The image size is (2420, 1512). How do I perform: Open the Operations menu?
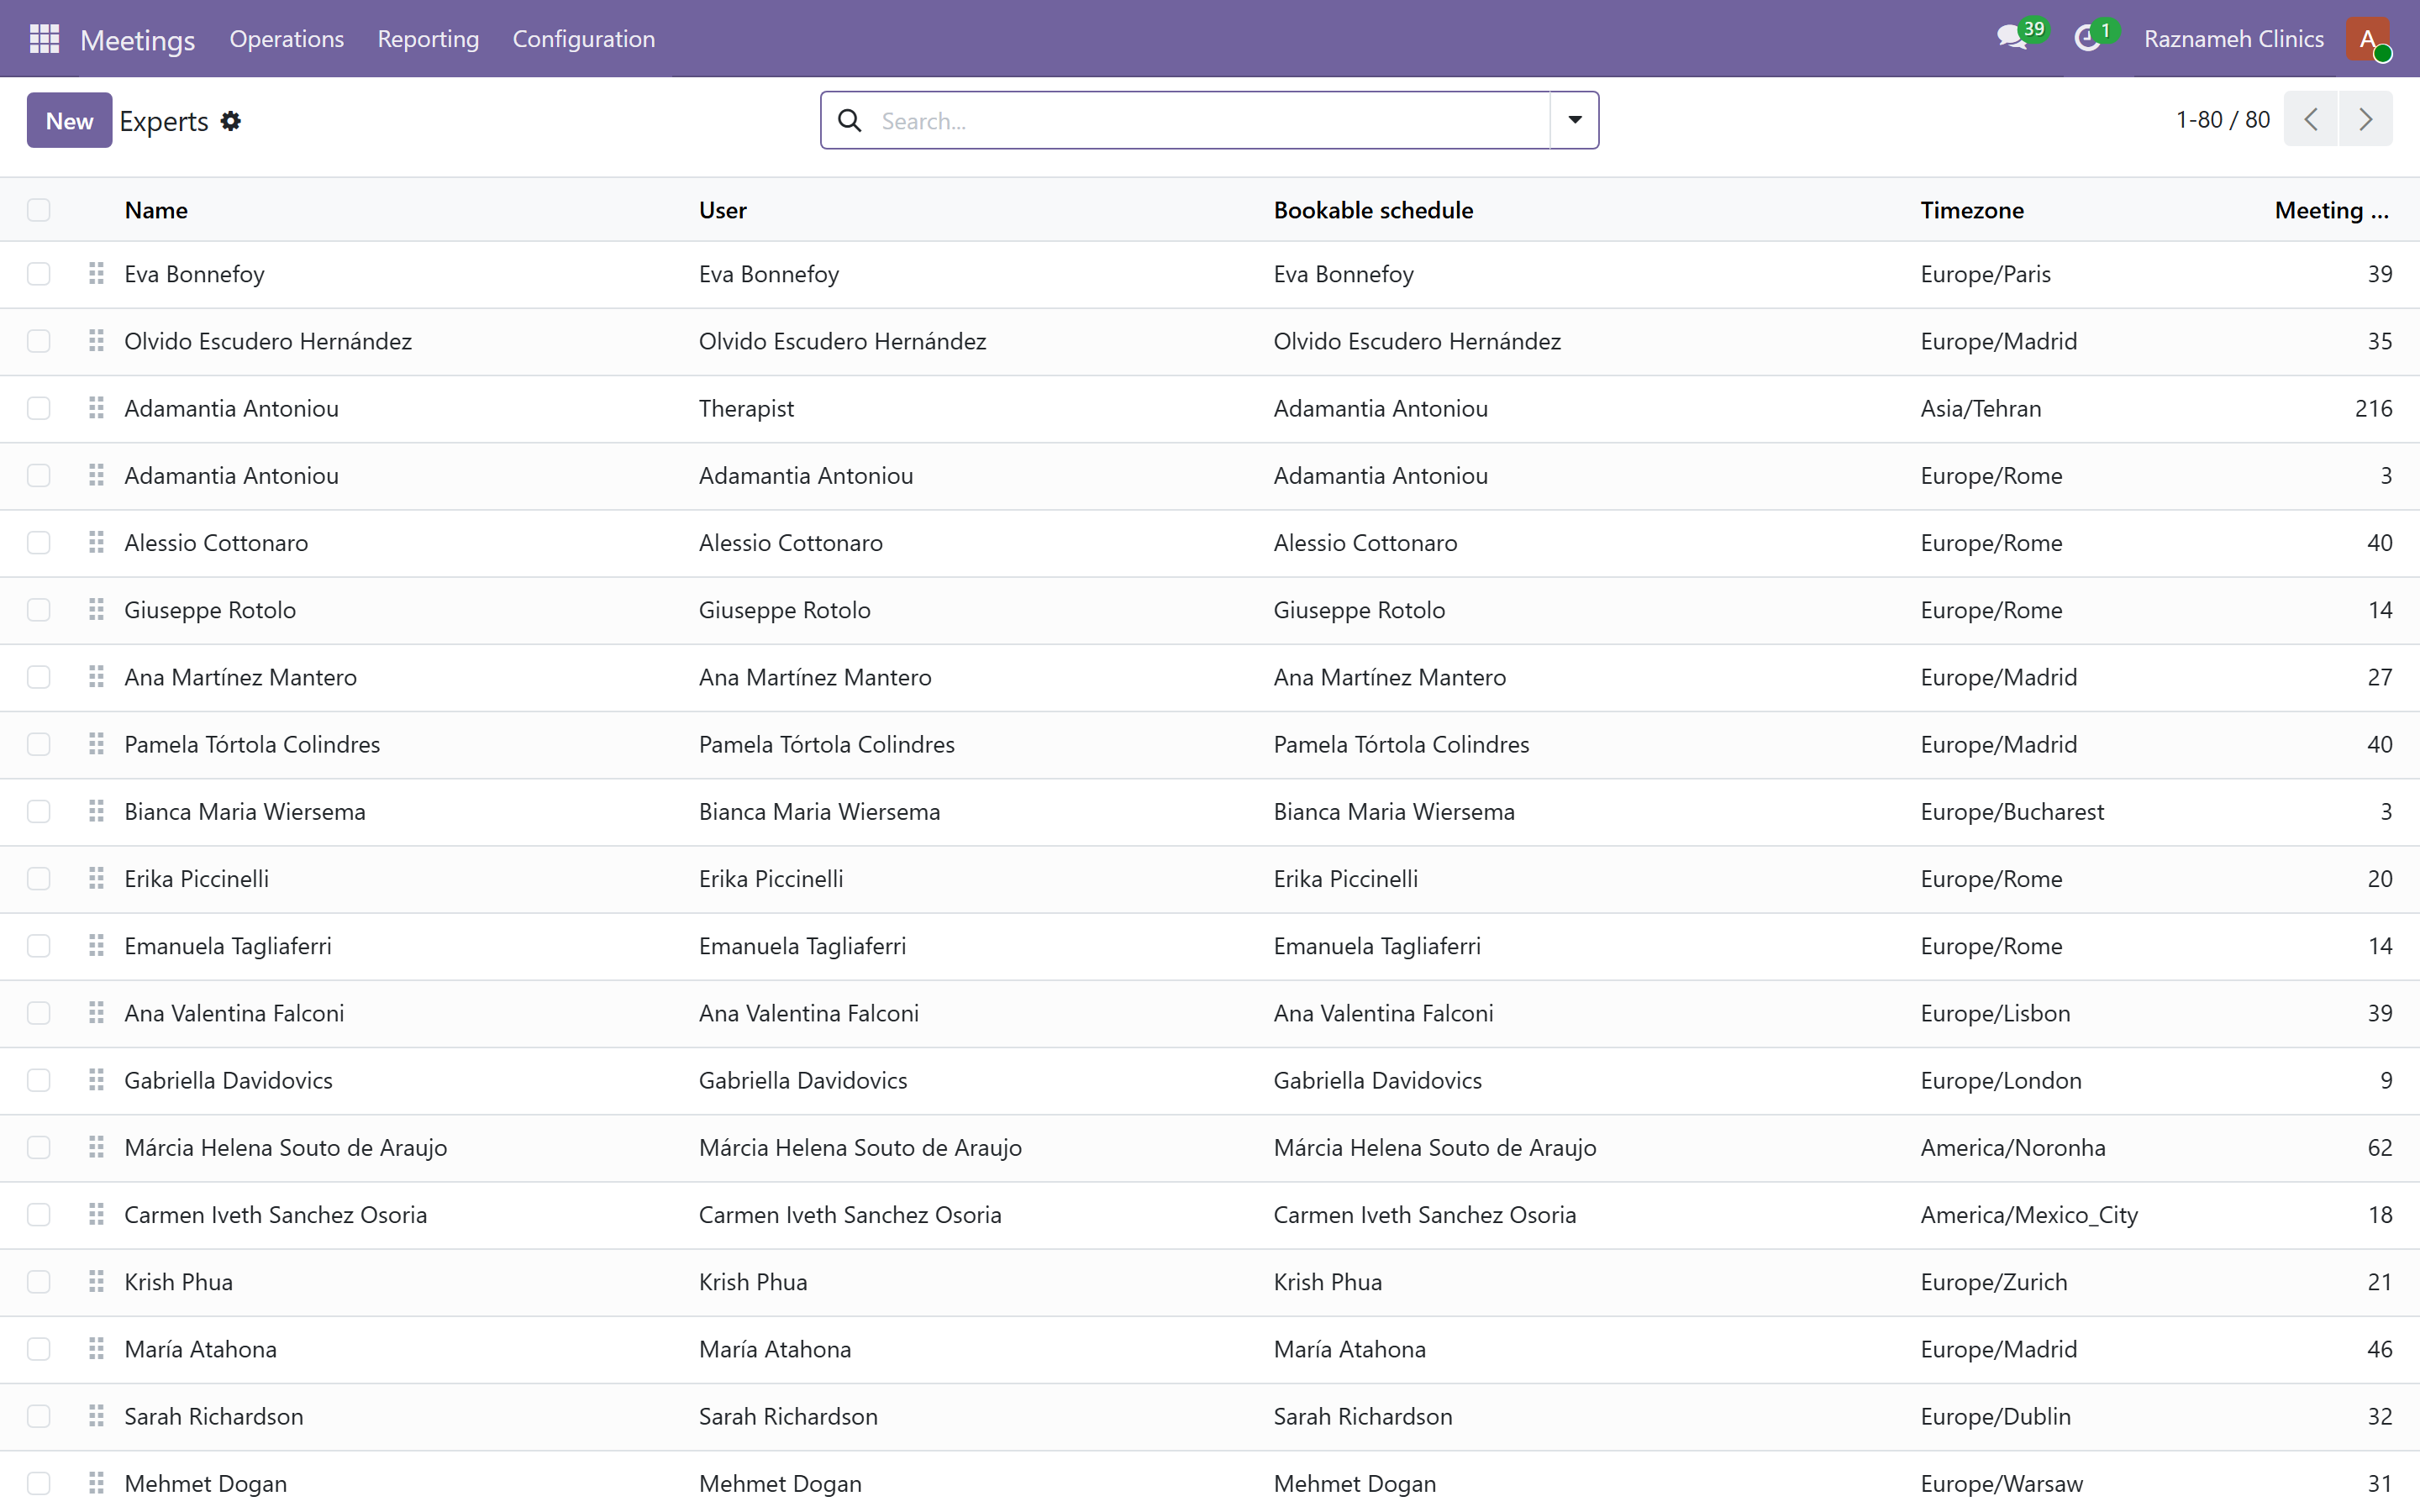287,39
